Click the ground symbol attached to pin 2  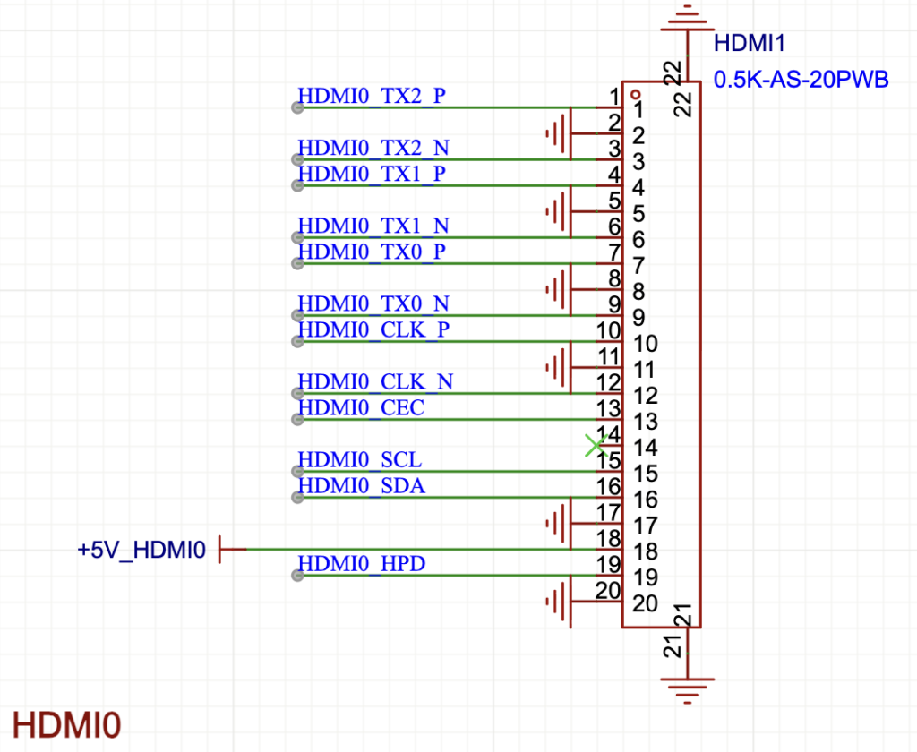pos(559,134)
